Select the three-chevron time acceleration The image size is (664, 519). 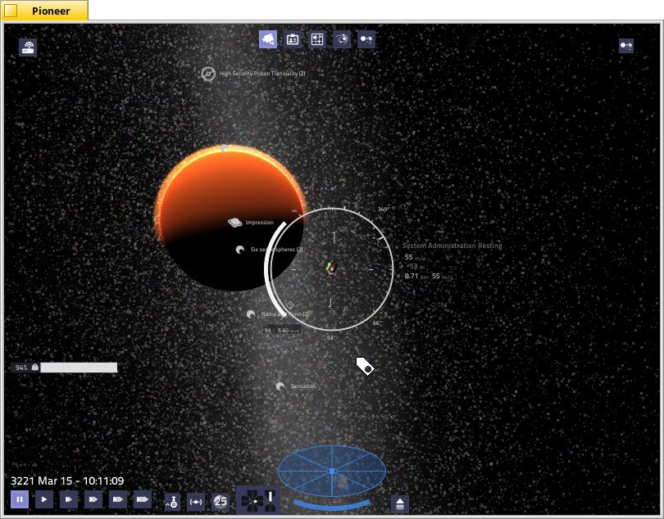(x=93, y=499)
